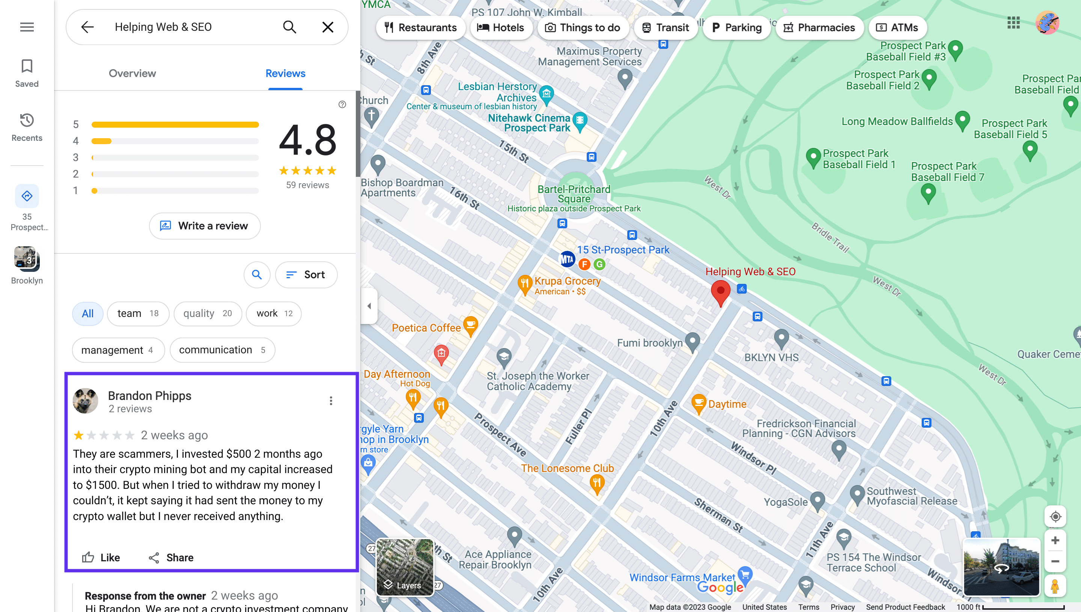Open Brandon Phipps profile avatar
The image size is (1081, 612).
coord(86,401)
